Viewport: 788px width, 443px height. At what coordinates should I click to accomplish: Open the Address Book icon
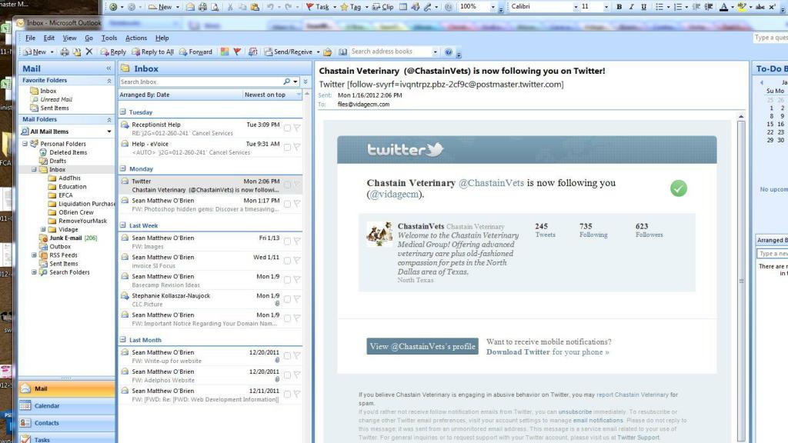point(342,52)
